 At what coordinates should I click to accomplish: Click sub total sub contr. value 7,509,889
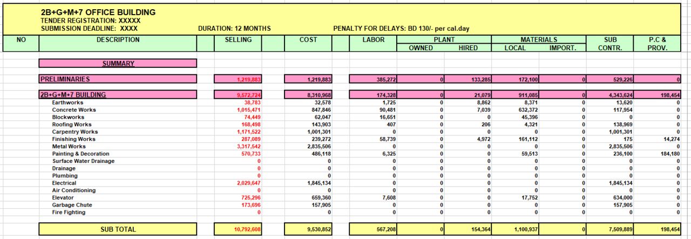(610, 229)
